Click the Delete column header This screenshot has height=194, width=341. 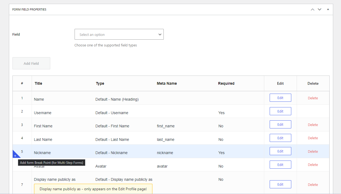point(313,83)
